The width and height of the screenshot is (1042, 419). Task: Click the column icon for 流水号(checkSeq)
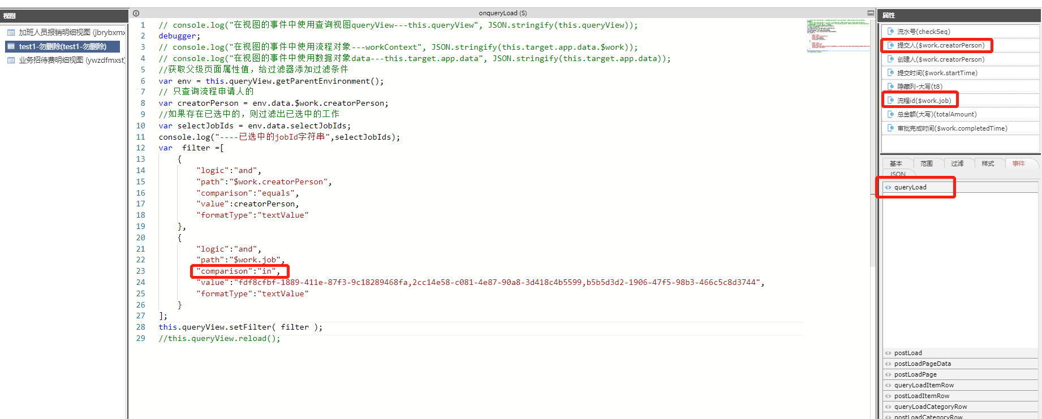click(x=890, y=32)
